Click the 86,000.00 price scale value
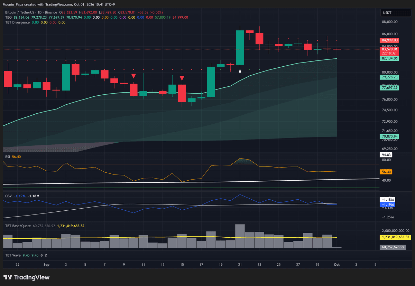 point(390,34)
